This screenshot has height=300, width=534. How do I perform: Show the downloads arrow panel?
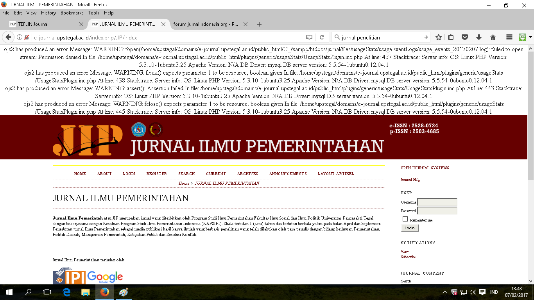[x=478, y=37]
